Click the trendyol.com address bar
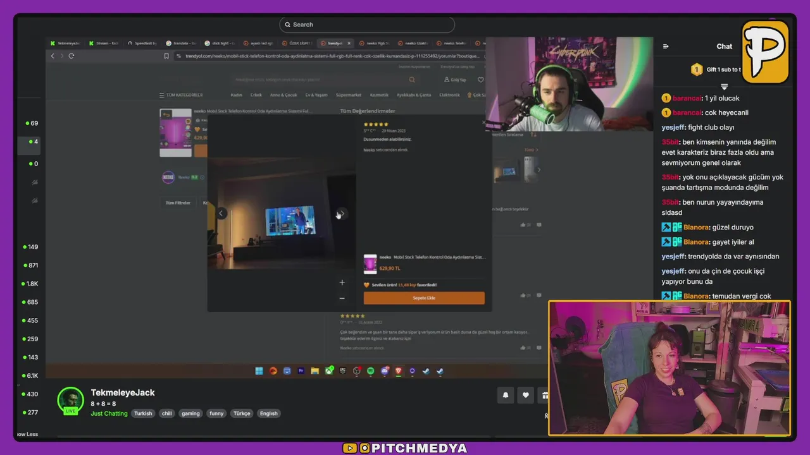The width and height of the screenshot is (810, 455). tap(329, 56)
